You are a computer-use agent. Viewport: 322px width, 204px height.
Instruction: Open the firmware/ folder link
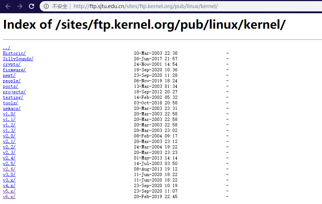pyautogui.click(x=14, y=70)
